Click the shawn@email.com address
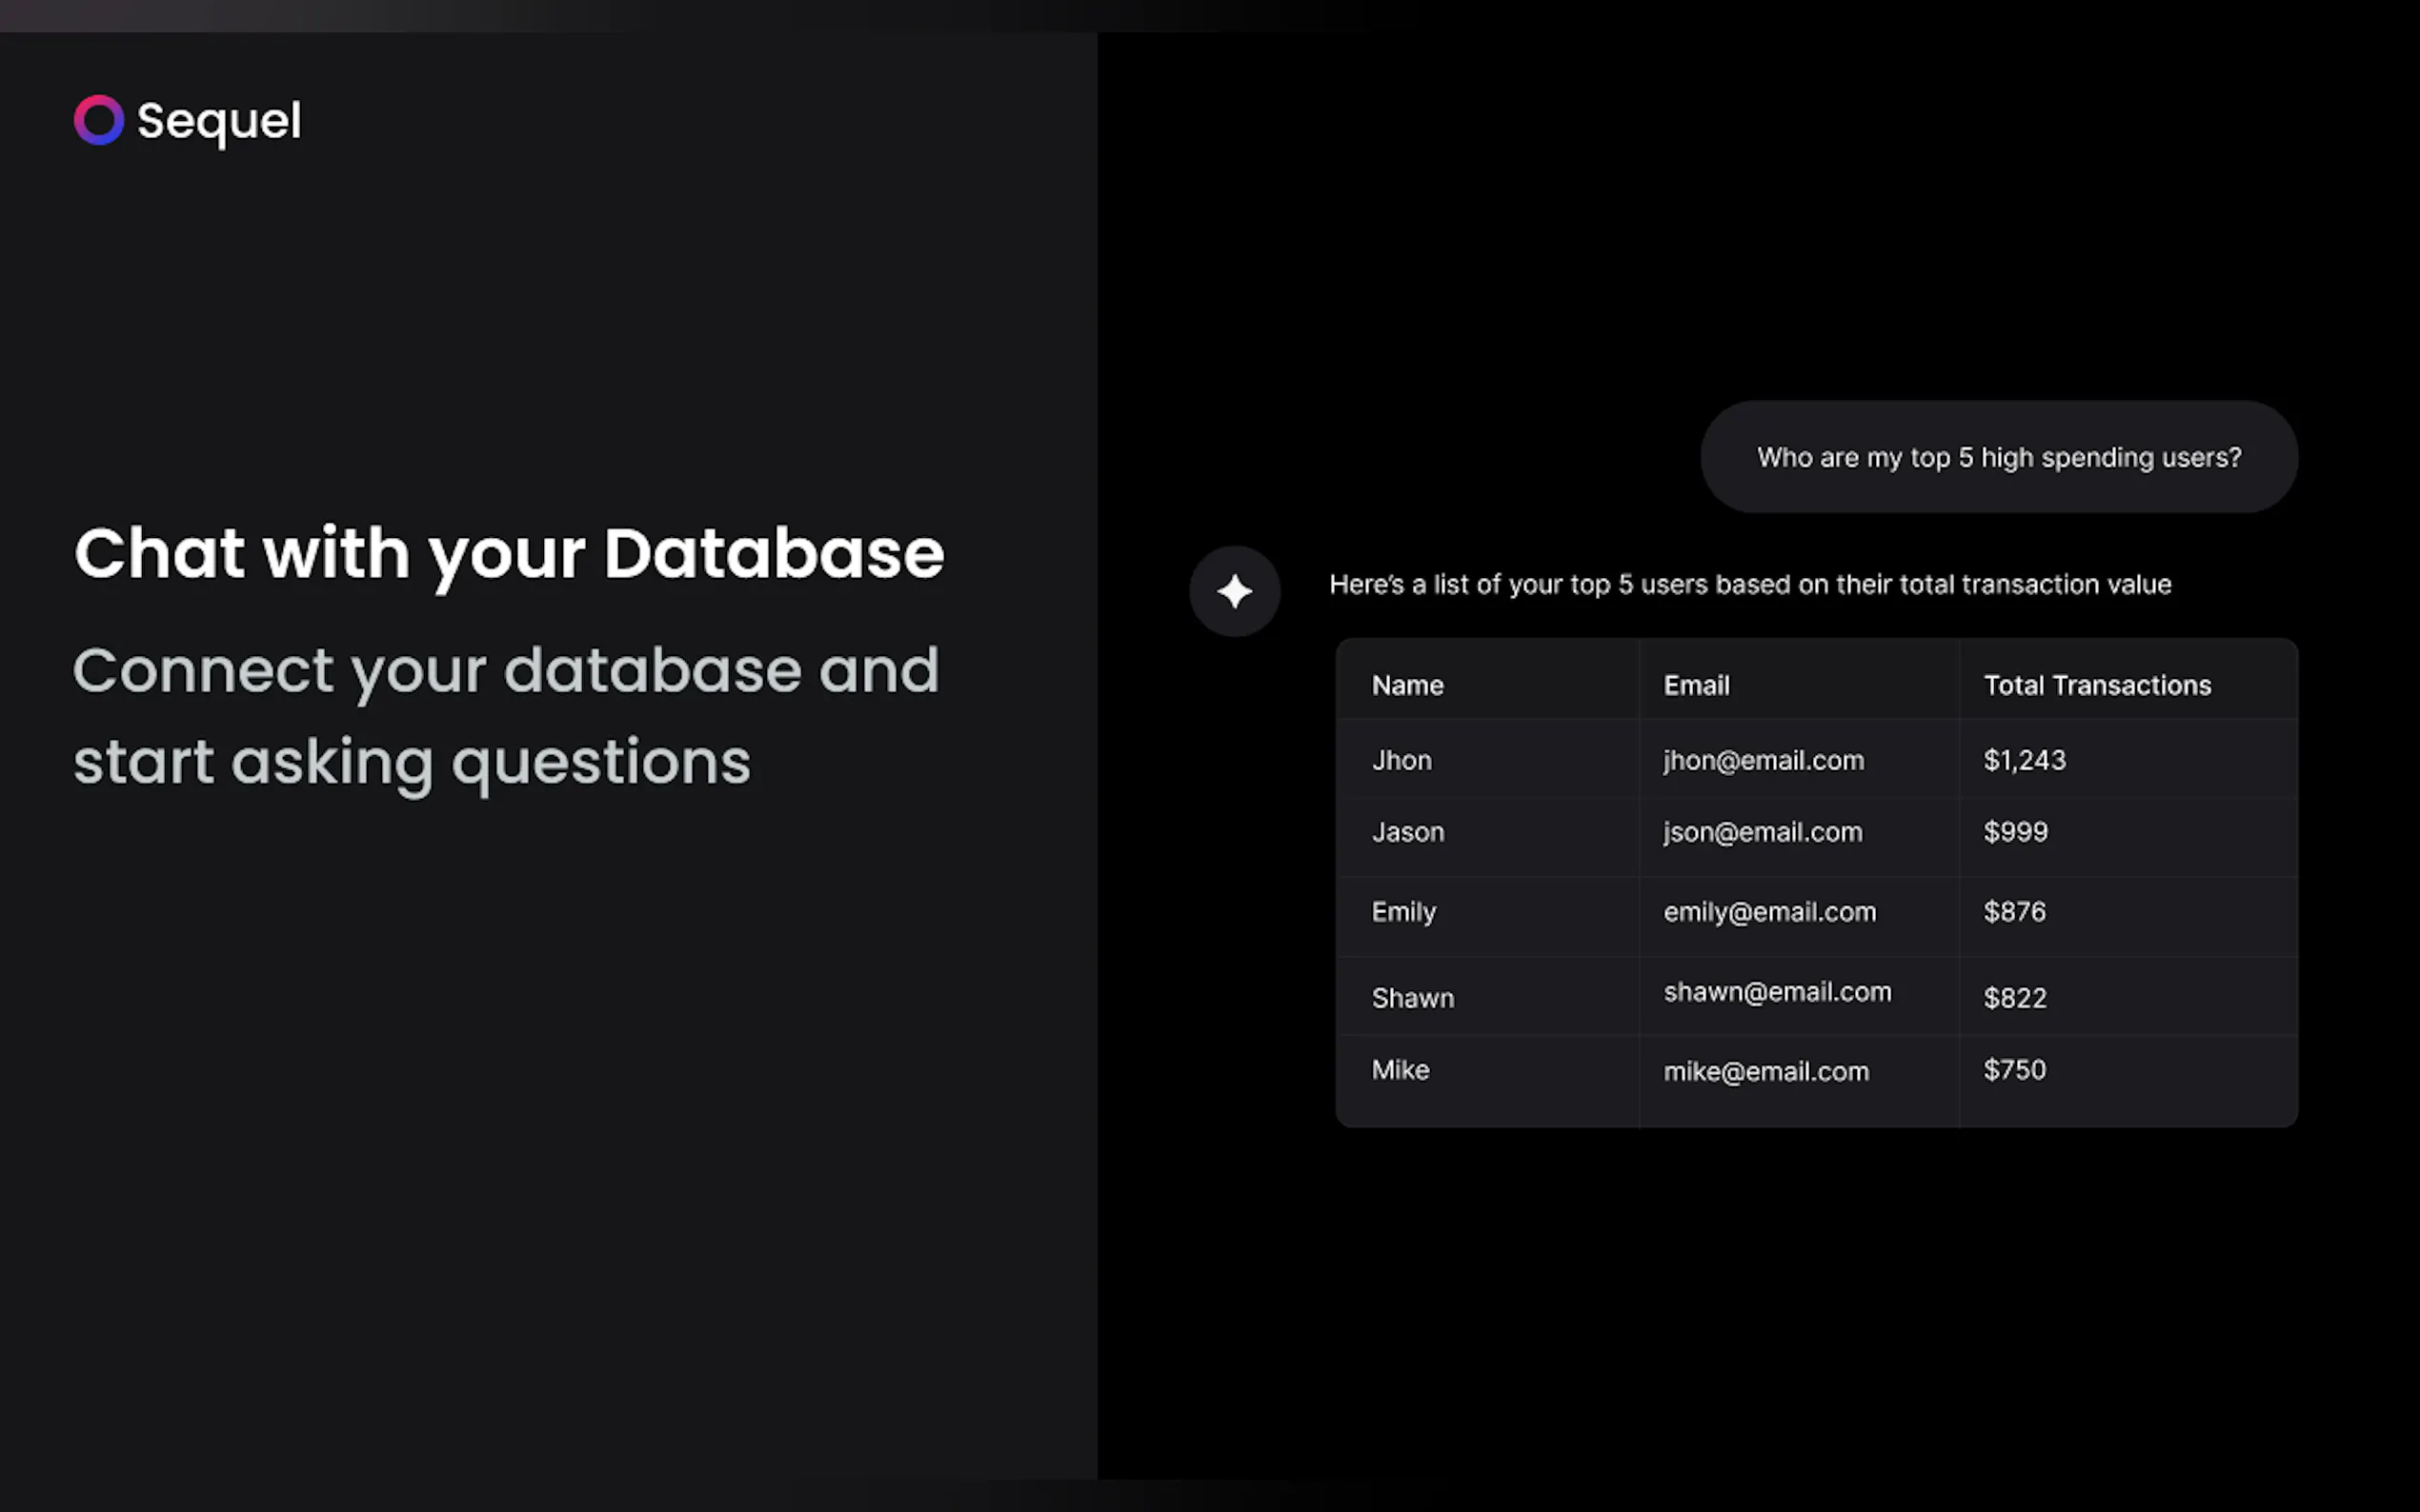The height and width of the screenshot is (1512, 2420). (1777, 992)
